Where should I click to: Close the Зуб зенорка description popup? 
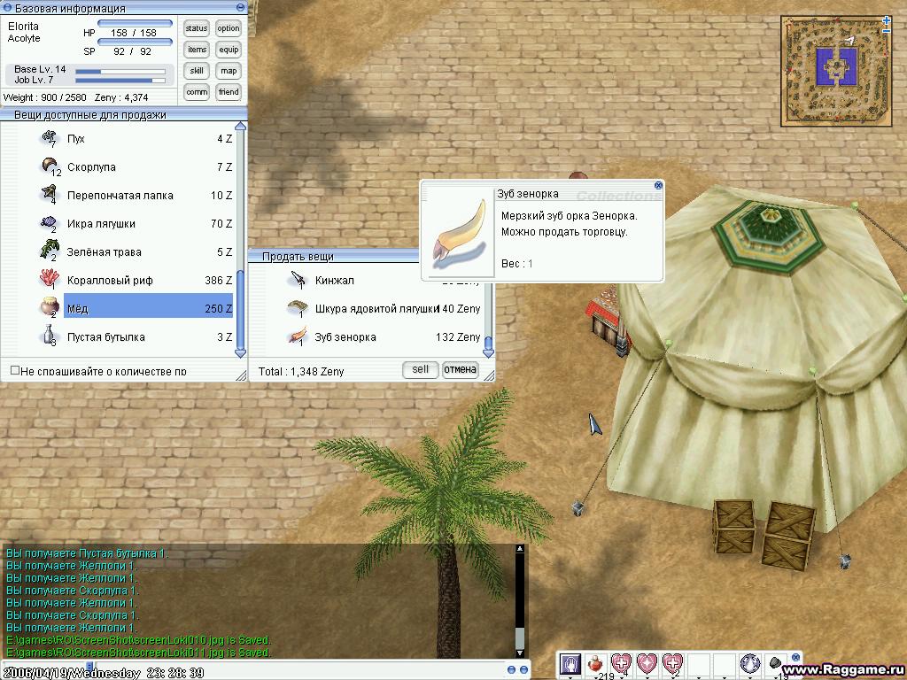658,186
